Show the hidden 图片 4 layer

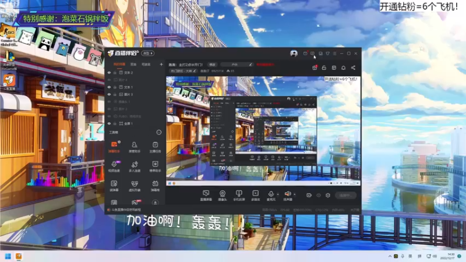(x=109, y=80)
